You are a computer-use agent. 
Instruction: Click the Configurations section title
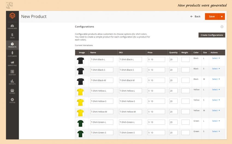coord(85,27)
